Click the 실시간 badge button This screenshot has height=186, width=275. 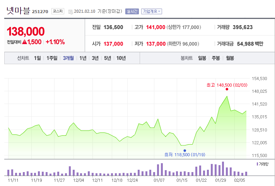pos(132,11)
